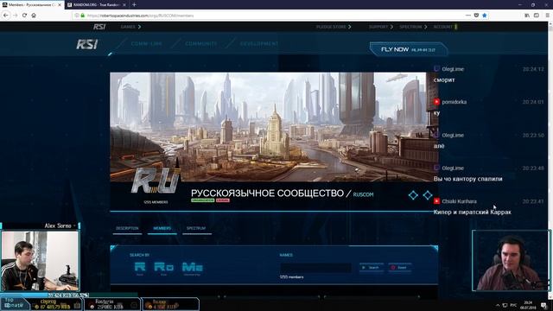
Task: Switch to the Description tab
Action: (127, 228)
